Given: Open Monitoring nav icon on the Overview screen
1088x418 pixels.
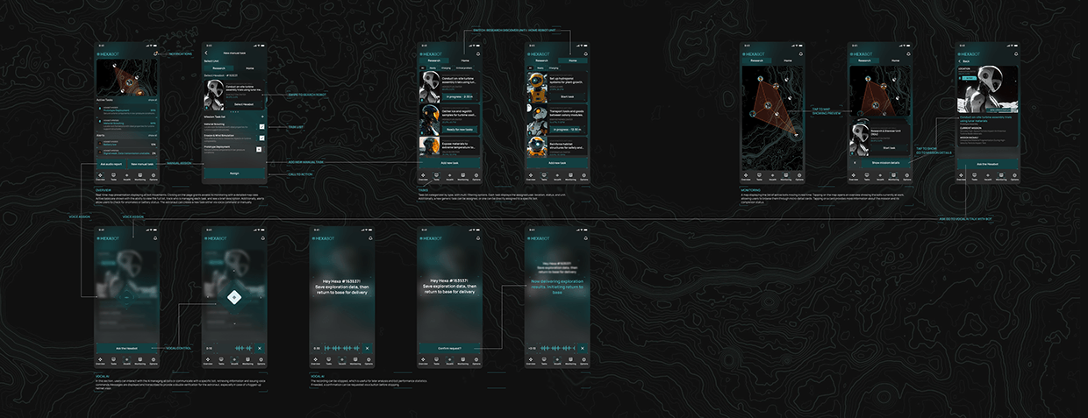Looking at the screenshot, I should pyautogui.click(x=140, y=175).
